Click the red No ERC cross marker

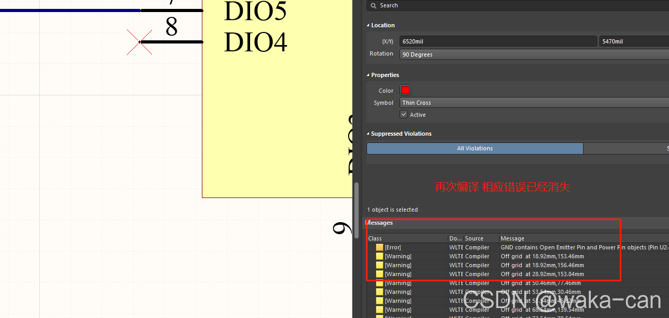pyautogui.click(x=139, y=42)
